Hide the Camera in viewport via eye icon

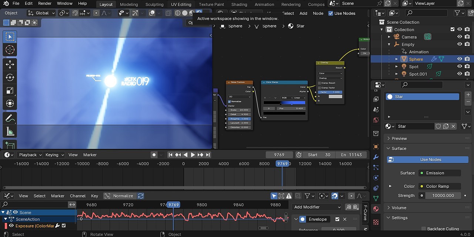[460, 37]
